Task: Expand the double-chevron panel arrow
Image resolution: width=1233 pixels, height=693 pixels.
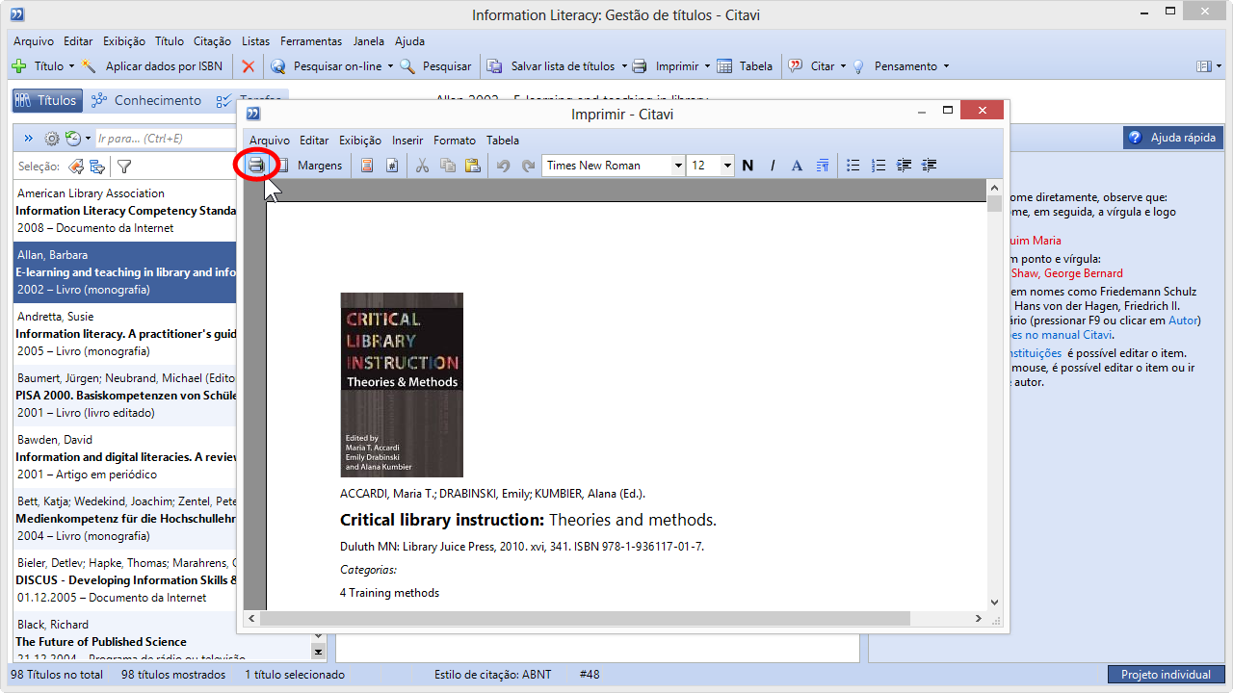Action: 28,139
